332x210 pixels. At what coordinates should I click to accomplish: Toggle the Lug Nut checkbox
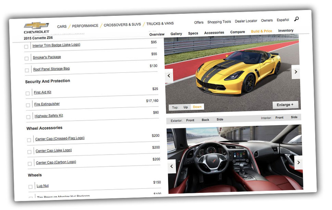coord(31,187)
